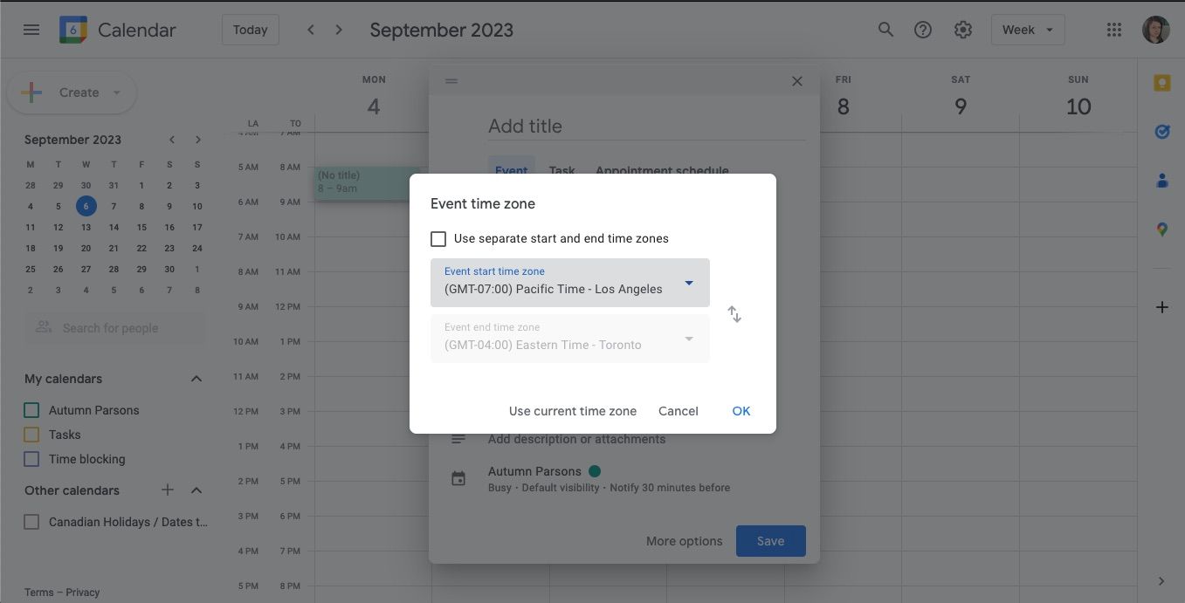This screenshot has width=1185, height=603.
Task: Click Use current time zone button
Action: (x=573, y=411)
